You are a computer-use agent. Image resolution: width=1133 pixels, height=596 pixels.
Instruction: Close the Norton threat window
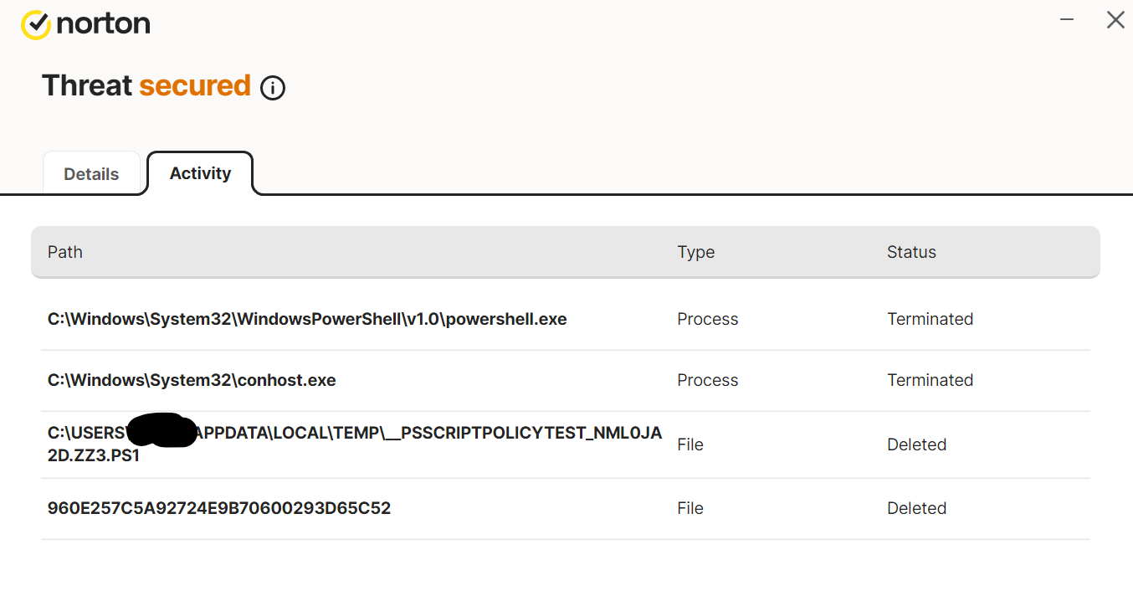(x=1115, y=20)
